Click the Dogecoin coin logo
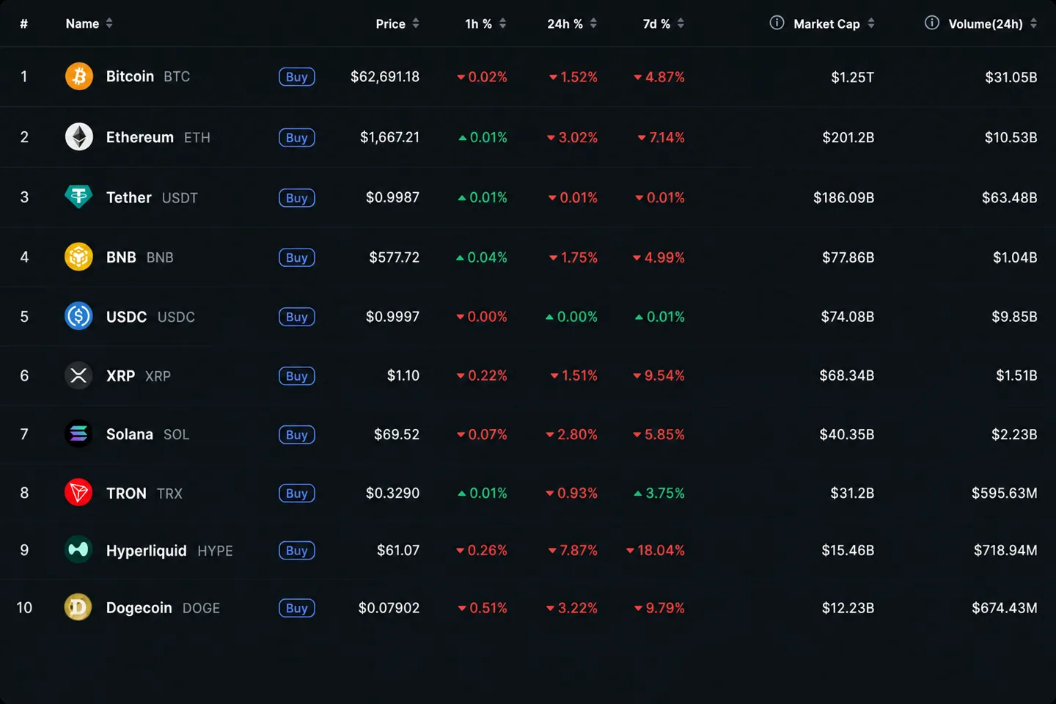This screenshot has height=704, width=1056. pos(79,607)
